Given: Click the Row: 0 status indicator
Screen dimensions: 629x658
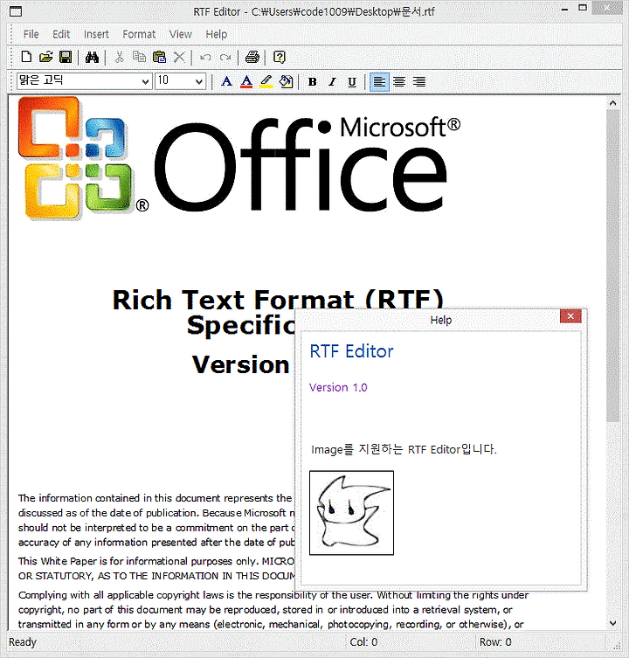Looking at the screenshot, I should pyautogui.click(x=495, y=642).
